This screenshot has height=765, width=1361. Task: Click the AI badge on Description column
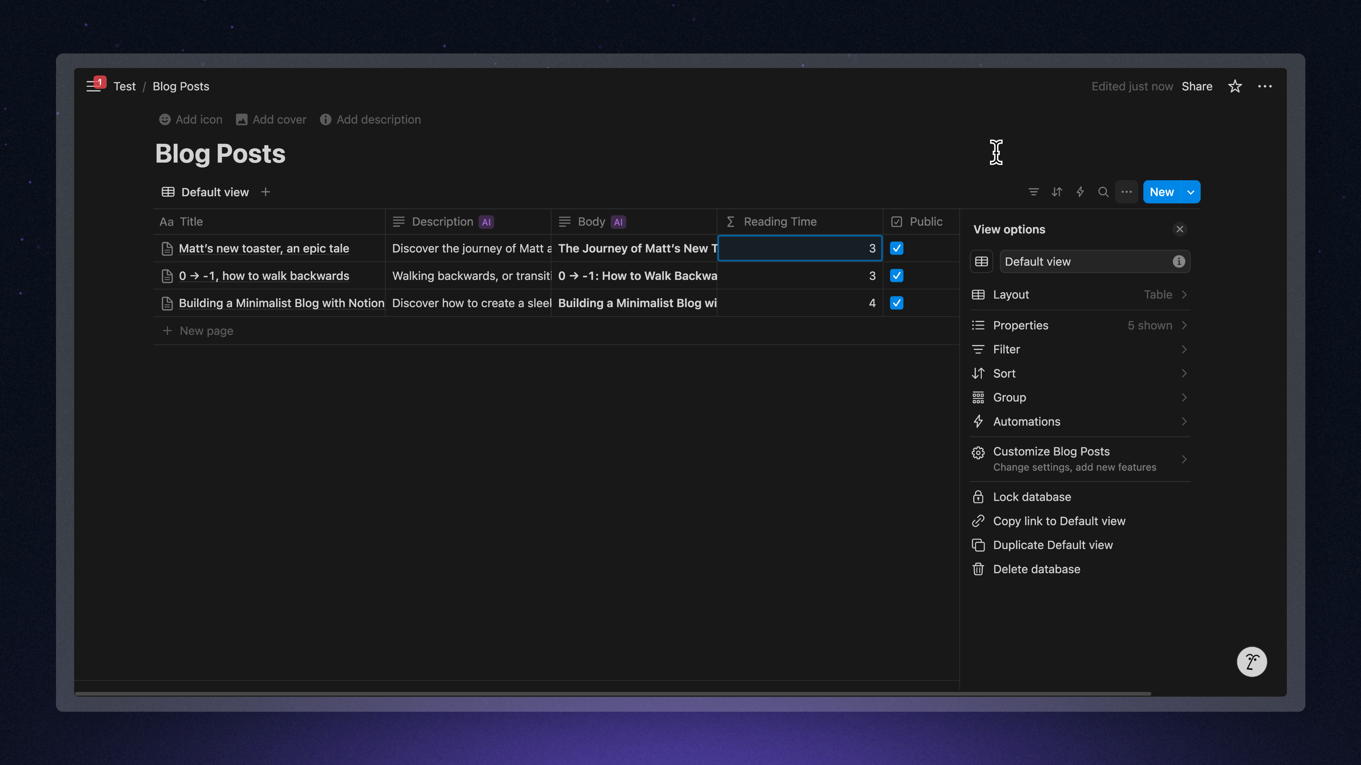coord(486,222)
